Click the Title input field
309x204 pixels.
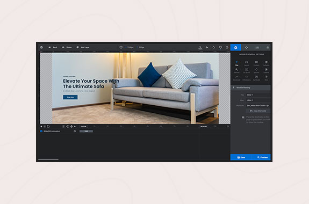(258, 95)
